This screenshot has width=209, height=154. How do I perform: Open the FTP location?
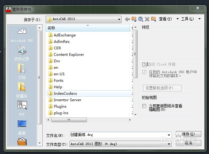pos(22,108)
